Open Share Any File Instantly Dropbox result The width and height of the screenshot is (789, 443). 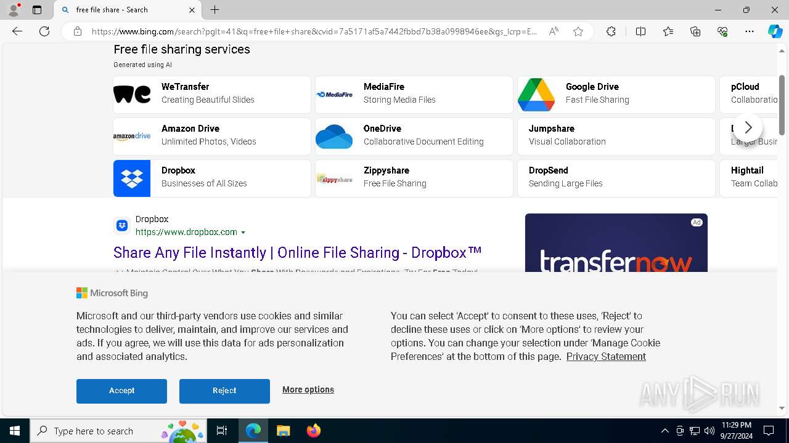[298, 252]
